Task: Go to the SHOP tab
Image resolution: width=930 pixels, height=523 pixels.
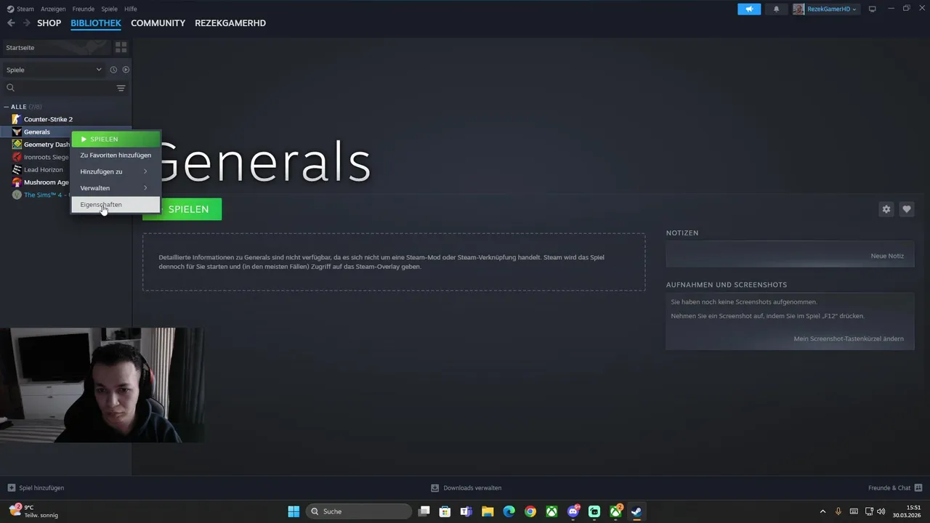Action: [49, 23]
